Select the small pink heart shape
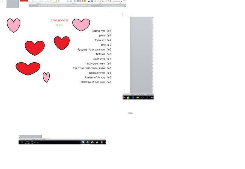 tap(46, 77)
